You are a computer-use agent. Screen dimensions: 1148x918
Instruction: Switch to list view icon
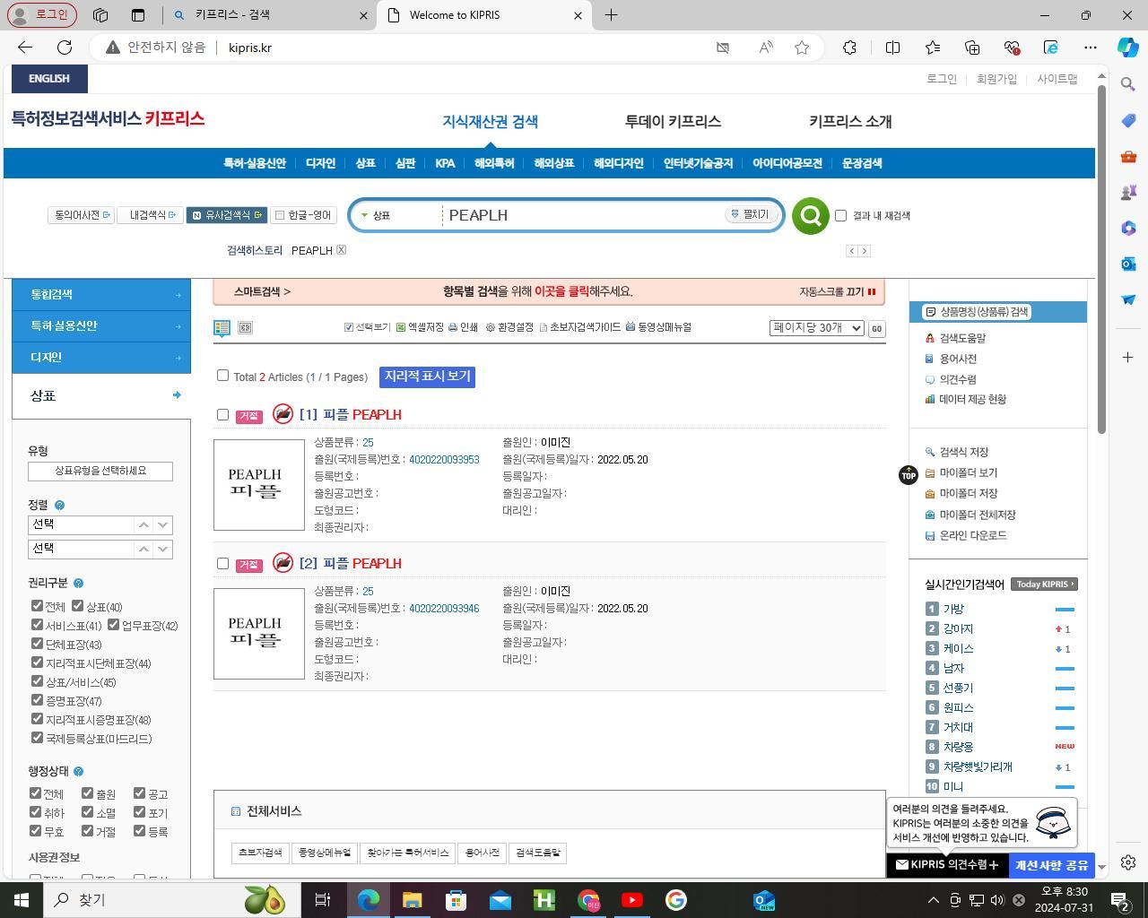[x=222, y=328]
